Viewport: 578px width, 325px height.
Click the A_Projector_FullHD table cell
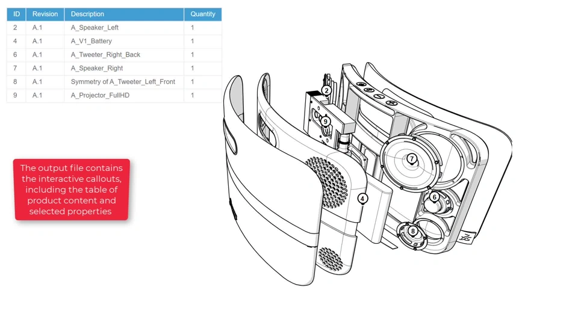[124, 95]
